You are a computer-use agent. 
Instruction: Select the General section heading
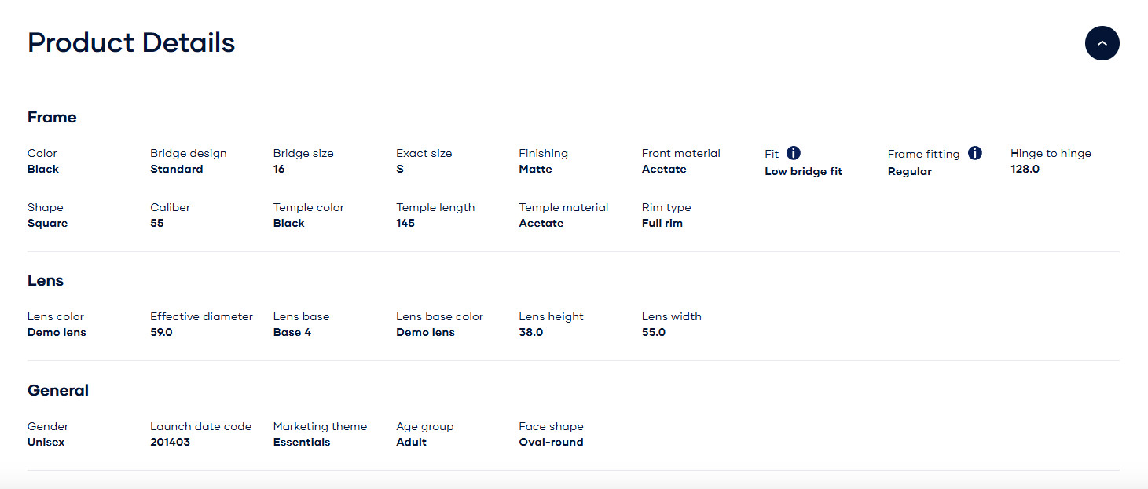pos(58,391)
